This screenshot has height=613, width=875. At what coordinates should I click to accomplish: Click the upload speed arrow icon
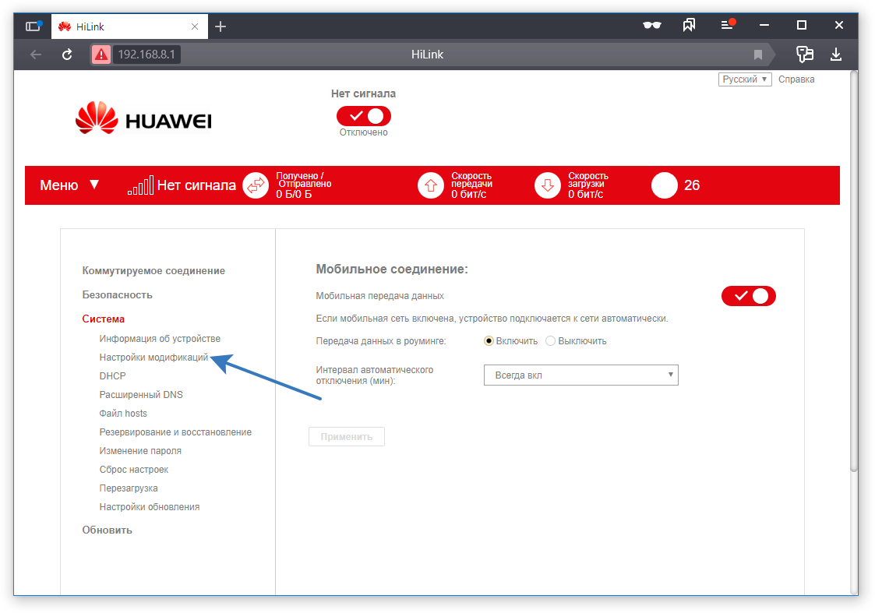431,185
